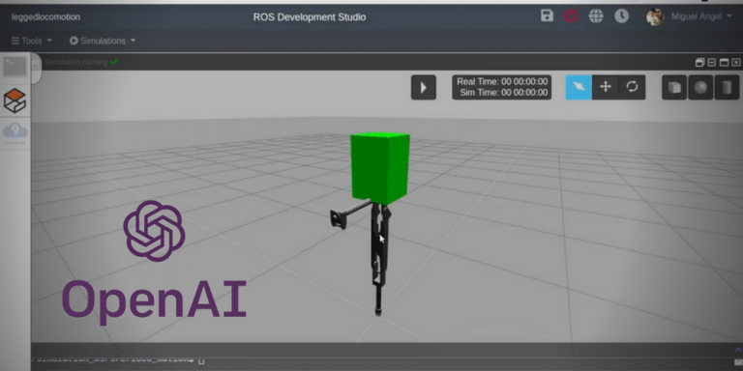743x371 pixels.
Task: Open the Simulations dropdown menu
Action: (x=103, y=41)
